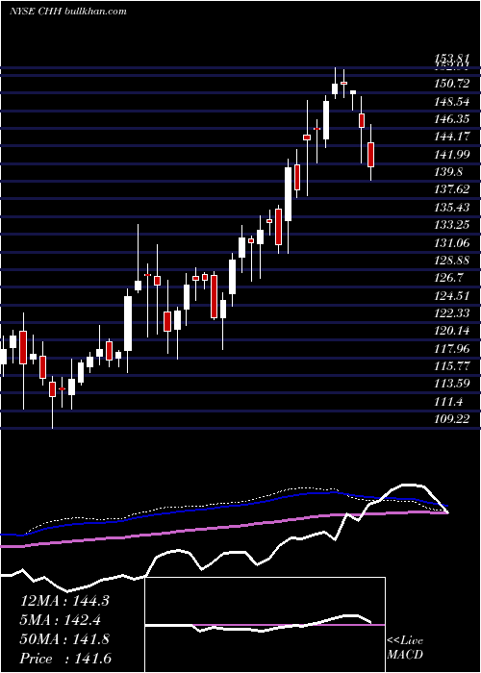Select the 124.51 price axis label

coord(452,295)
